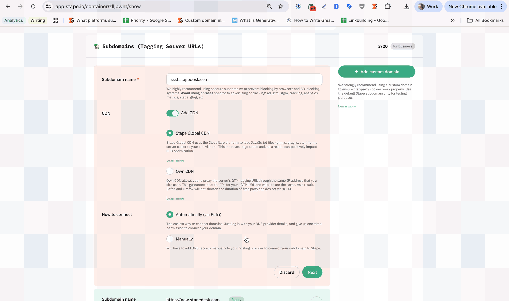Select Stape Global CDN option
The width and height of the screenshot is (509, 301).
point(170,133)
